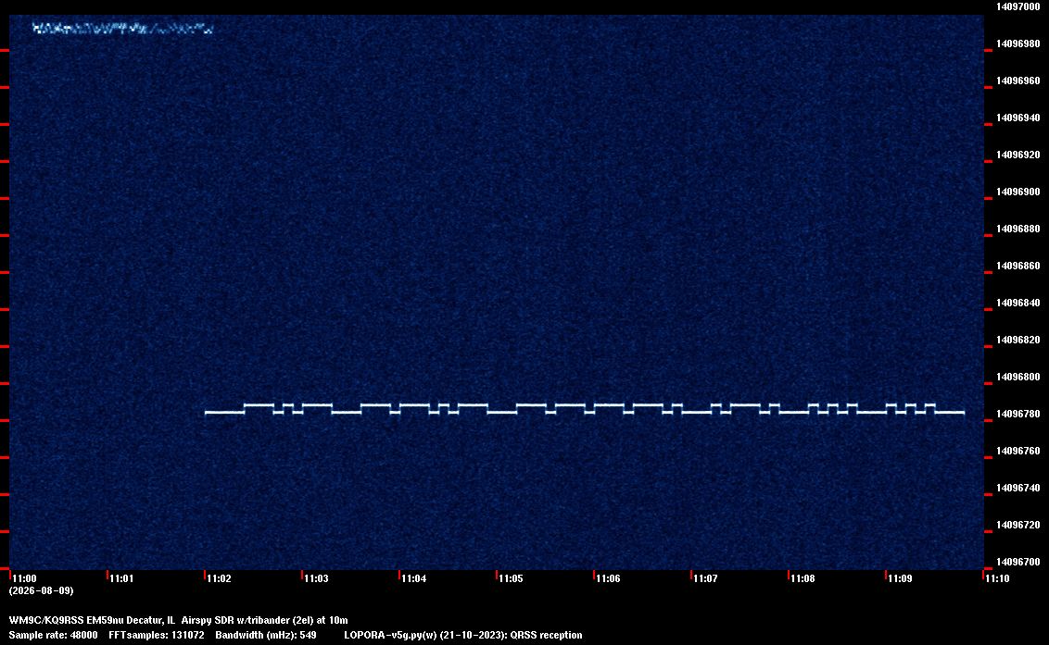Click the 14096980 frequency label
Image resolution: width=1049 pixels, height=645 pixels.
pyautogui.click(x=1017, y=43)
